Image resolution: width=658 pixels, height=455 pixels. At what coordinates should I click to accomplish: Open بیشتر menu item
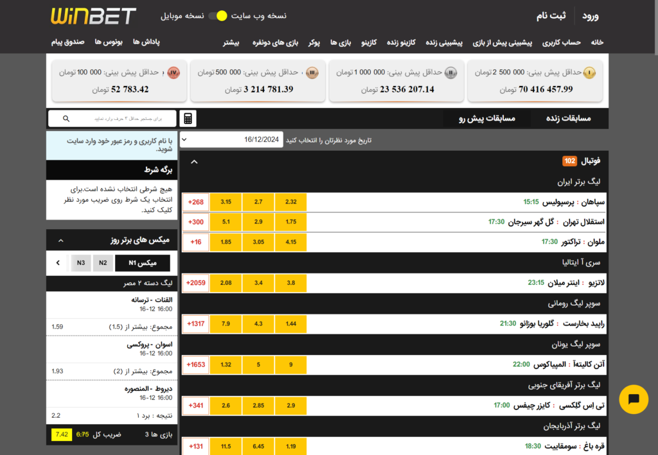(x=231, y=42)
